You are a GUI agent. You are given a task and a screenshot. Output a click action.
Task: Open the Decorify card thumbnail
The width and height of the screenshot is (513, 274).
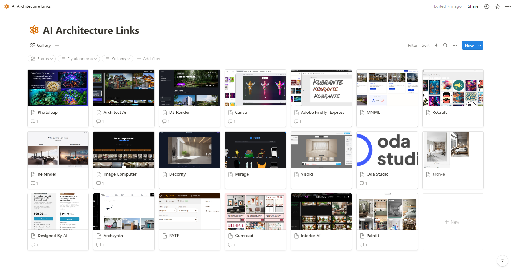click(x=190, y=150)
